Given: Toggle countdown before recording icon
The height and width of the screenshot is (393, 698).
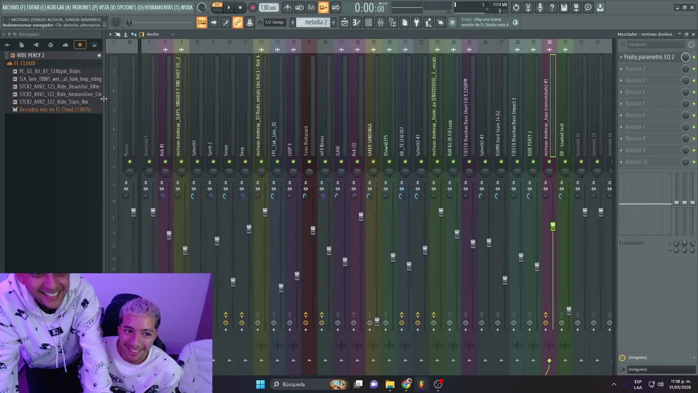Looking at the screenshot, I should tap(311, 8).
